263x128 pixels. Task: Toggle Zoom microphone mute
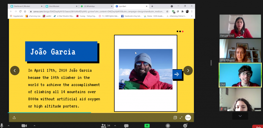click(x=2, y=126)
